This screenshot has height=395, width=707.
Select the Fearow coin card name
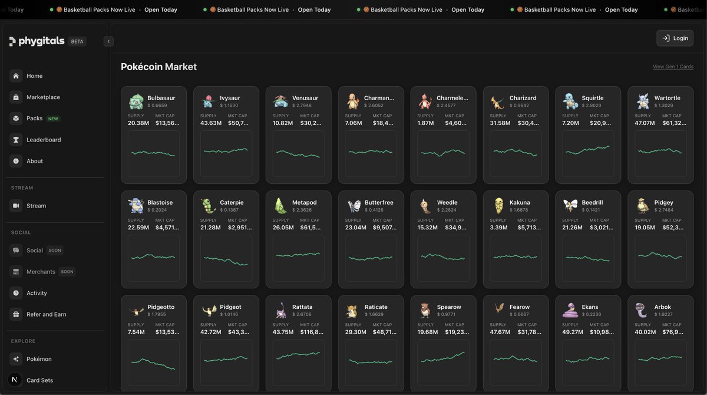tap(520, 307)
